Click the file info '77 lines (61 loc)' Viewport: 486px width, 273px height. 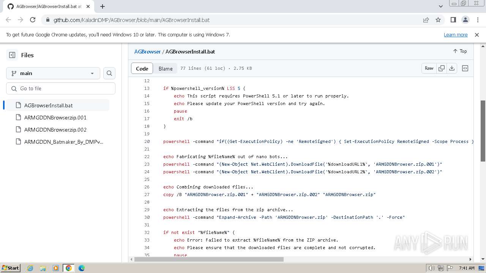pos(203,68)
